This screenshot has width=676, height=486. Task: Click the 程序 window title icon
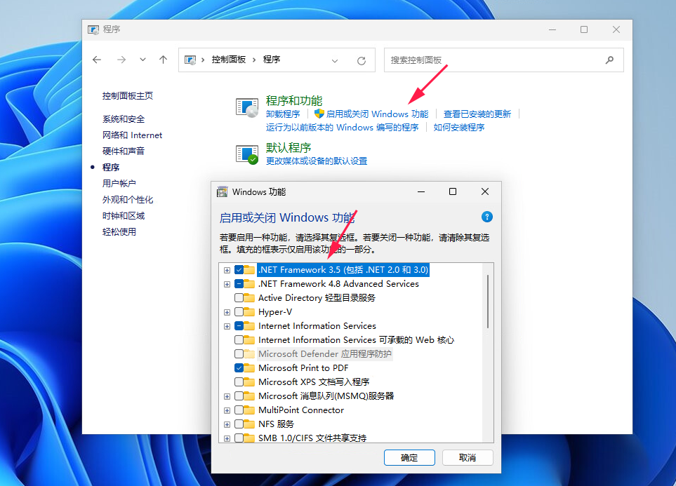click(93, 29)
